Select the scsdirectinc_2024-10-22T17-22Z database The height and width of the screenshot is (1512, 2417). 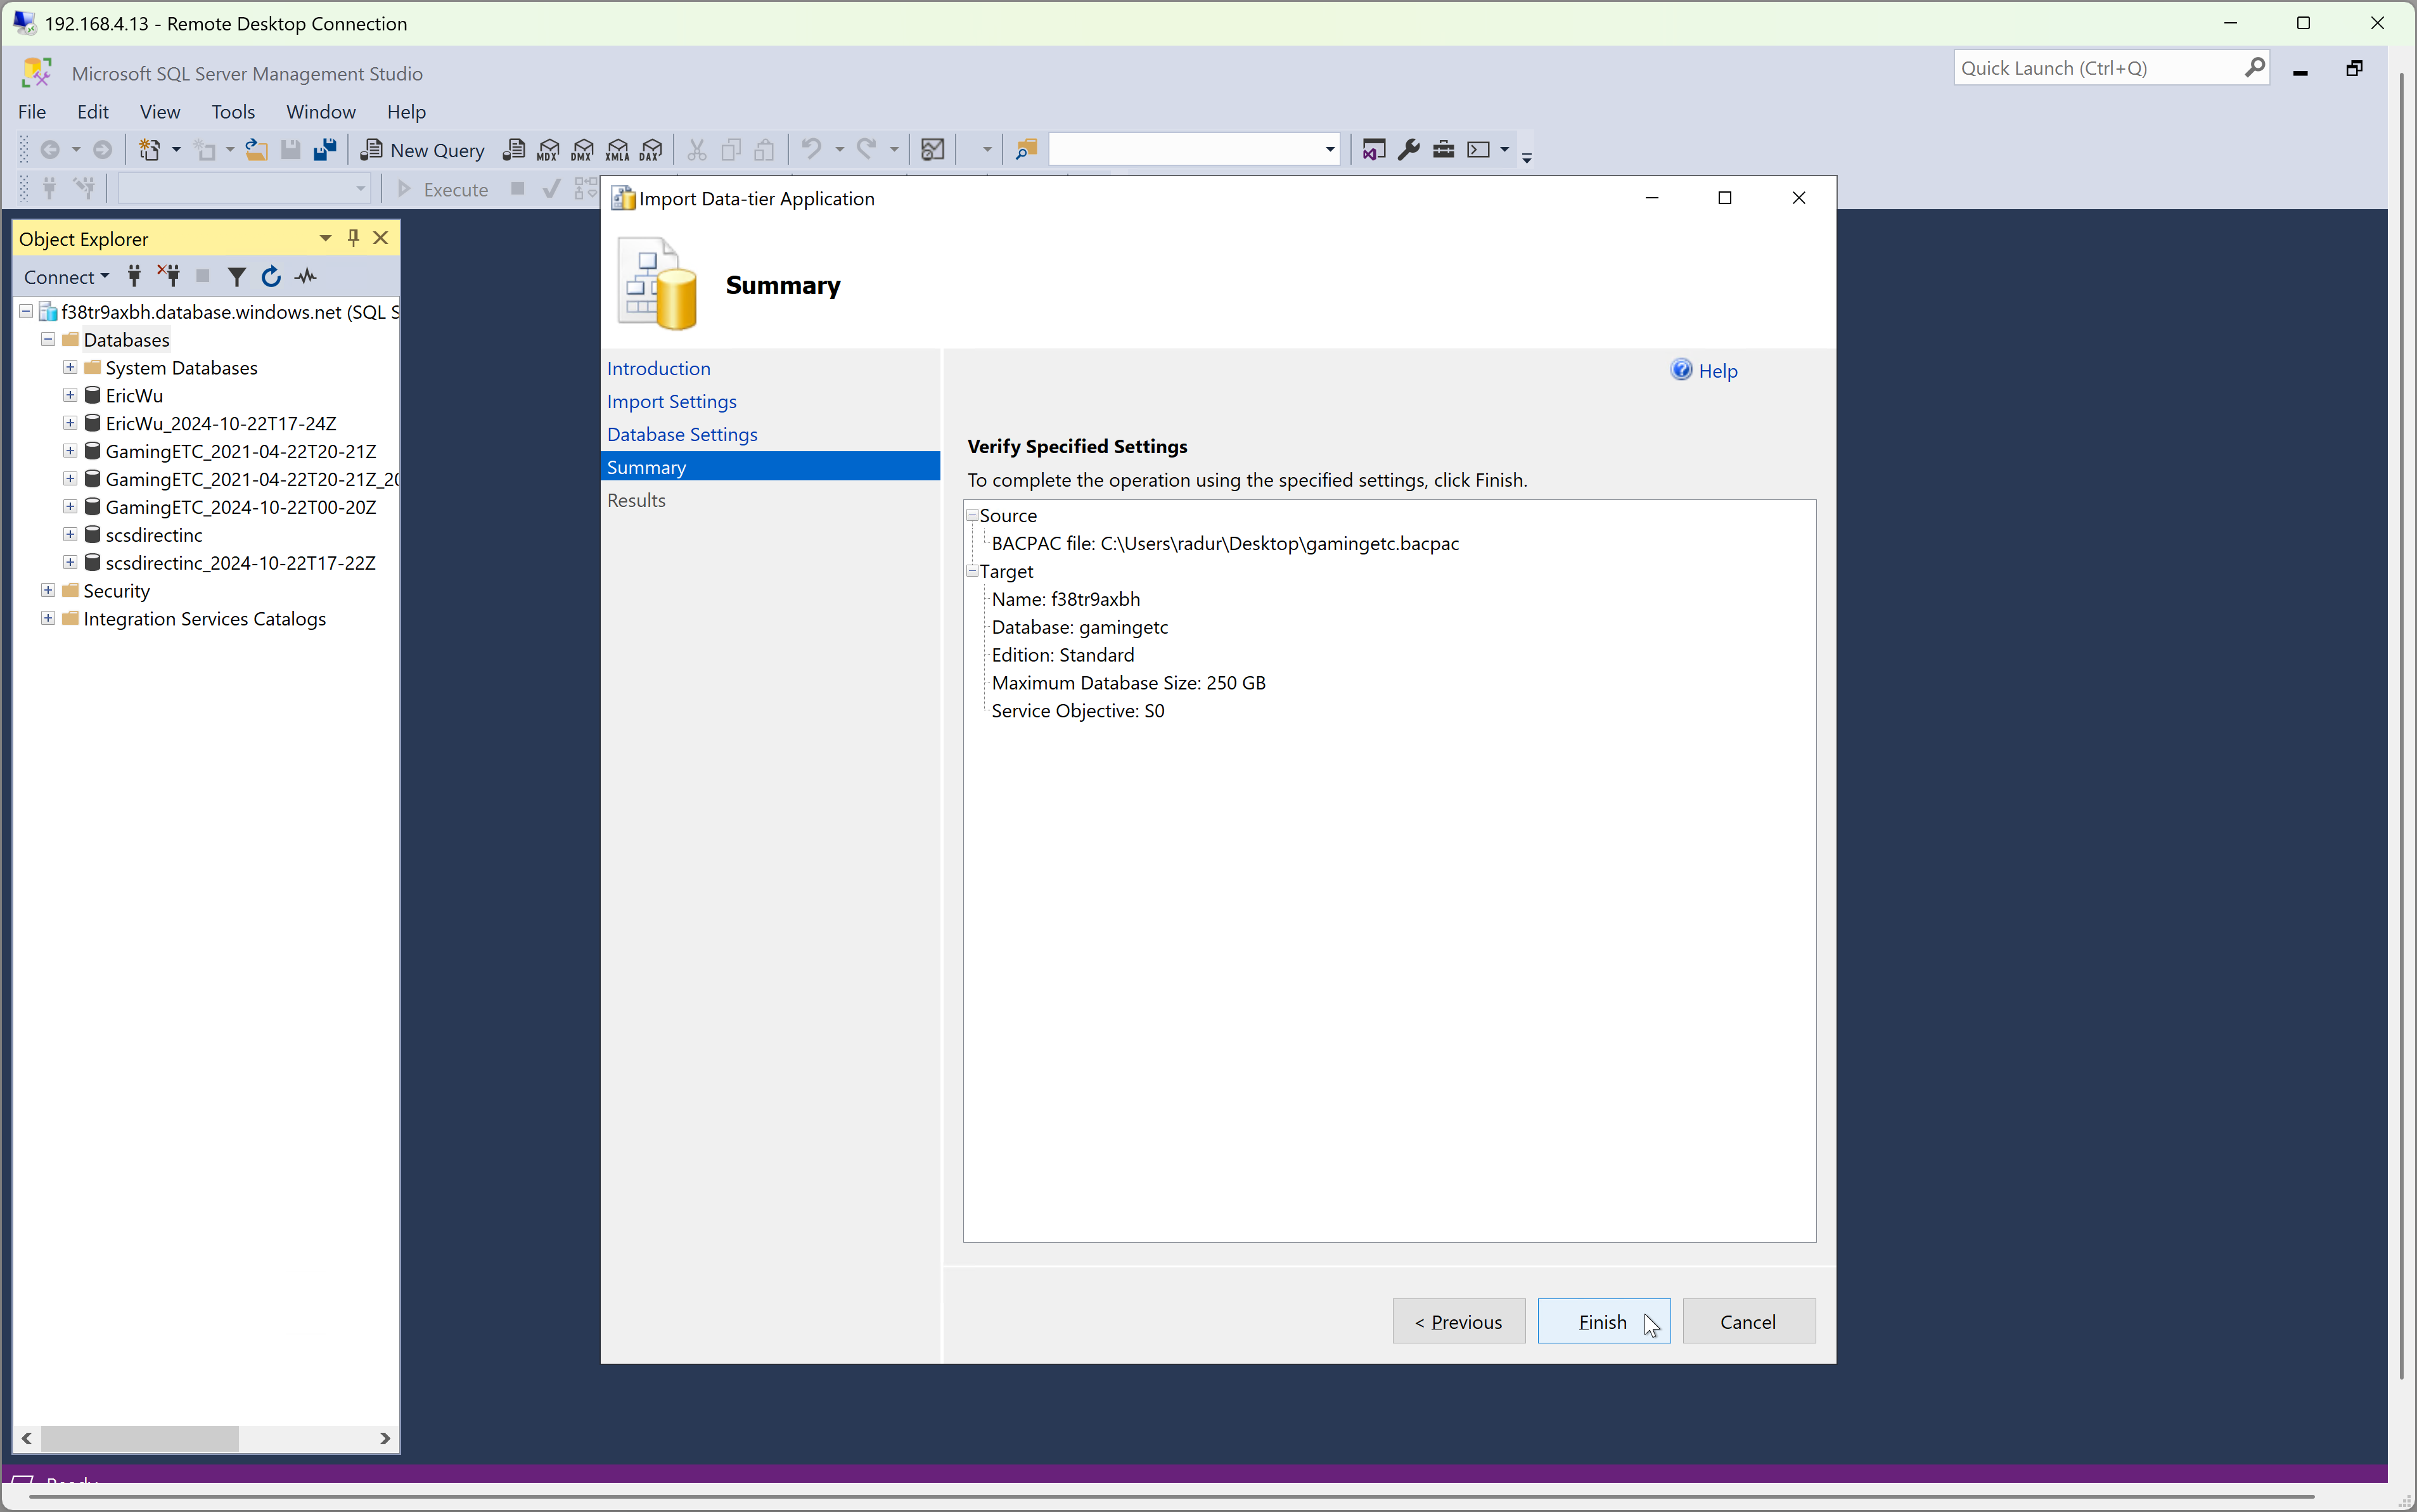click(241, 563)
